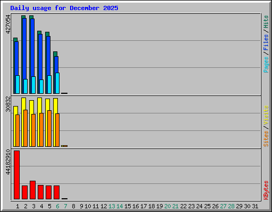Click the blue "Files" legend label
The height and width of the screenshot is (212, 272).
pyautogui.click(x=266, y=42)
